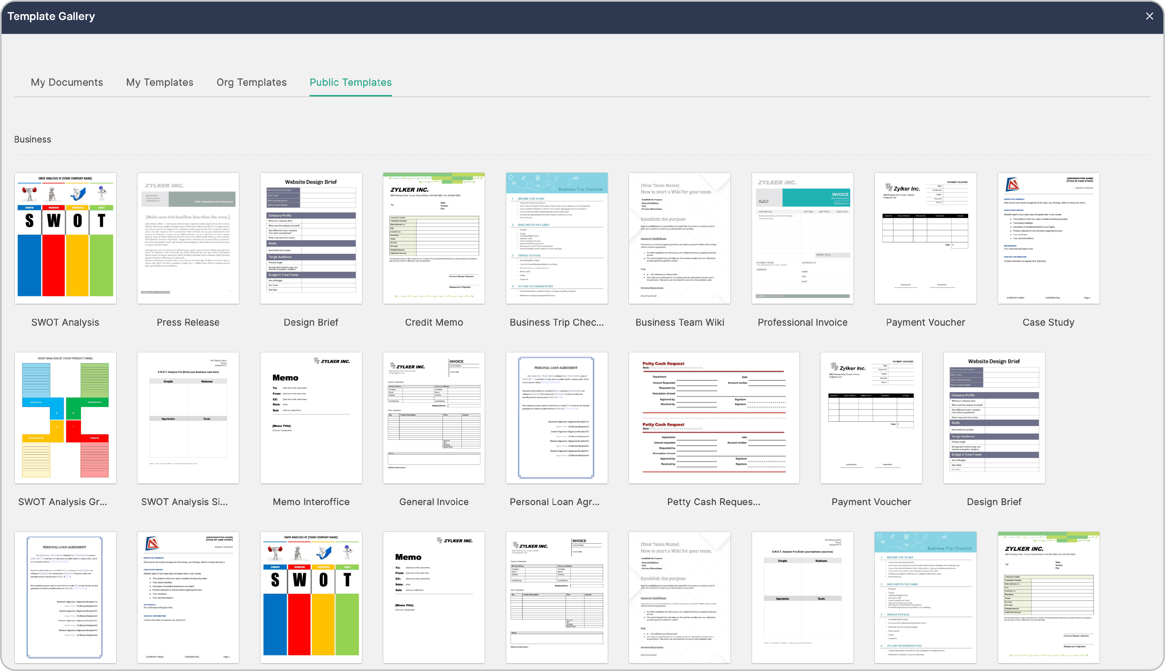Choose the Case Study template preview
1165x671 pixels.
pos(1048,238)
